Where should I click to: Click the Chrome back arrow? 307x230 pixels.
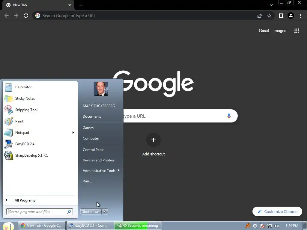click(7, 16)
